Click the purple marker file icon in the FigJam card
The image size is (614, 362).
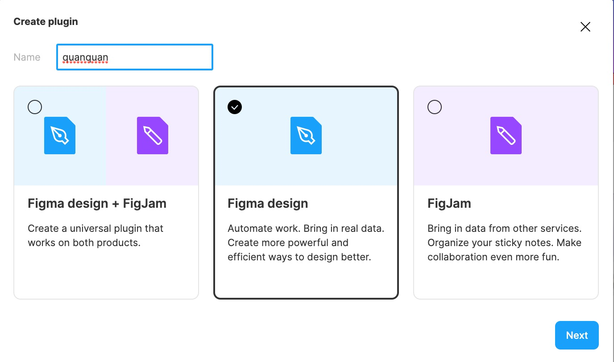click(506, 136)
